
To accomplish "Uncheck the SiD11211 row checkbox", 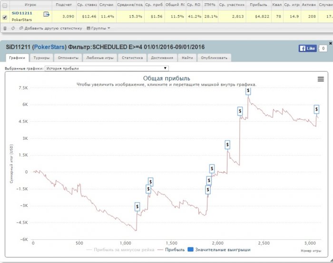I will pos(5,17).
